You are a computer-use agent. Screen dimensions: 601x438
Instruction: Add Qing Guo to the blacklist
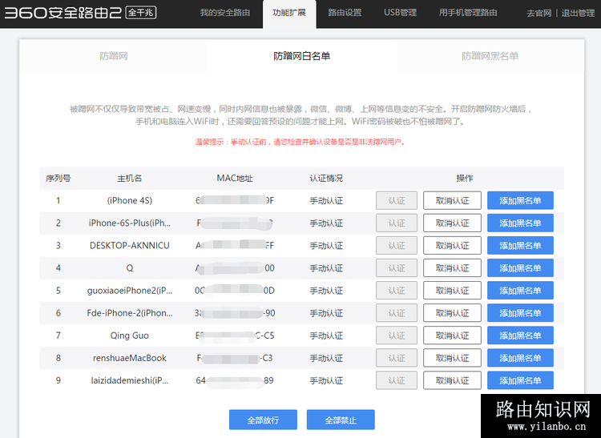tap(520, 336)
